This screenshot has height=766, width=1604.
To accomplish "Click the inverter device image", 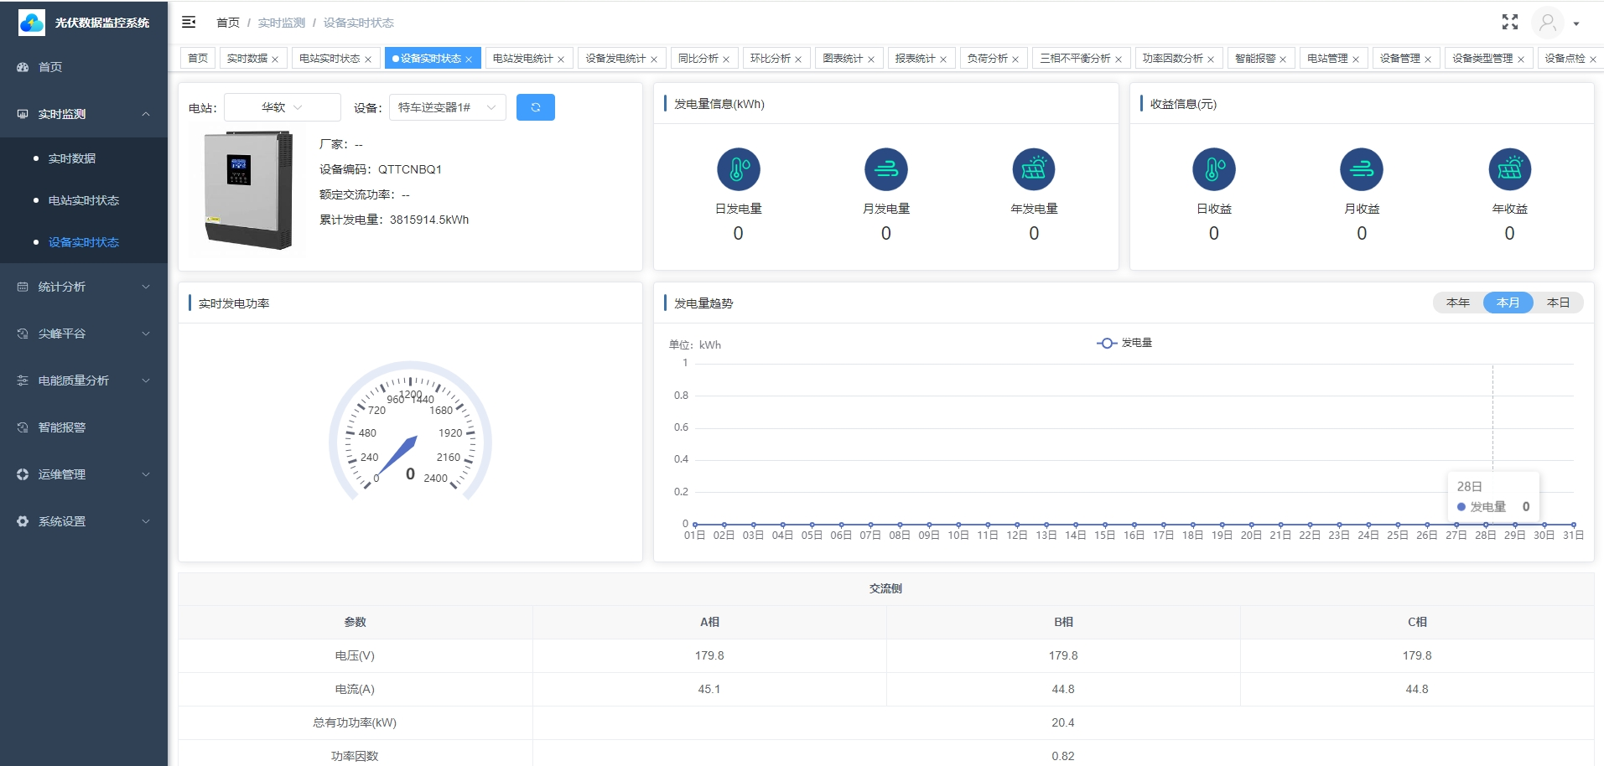I will 248,190.
